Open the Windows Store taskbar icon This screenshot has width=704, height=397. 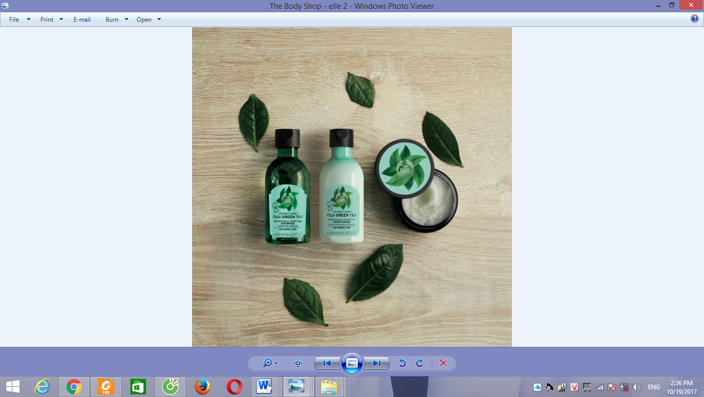pos(138,387)
